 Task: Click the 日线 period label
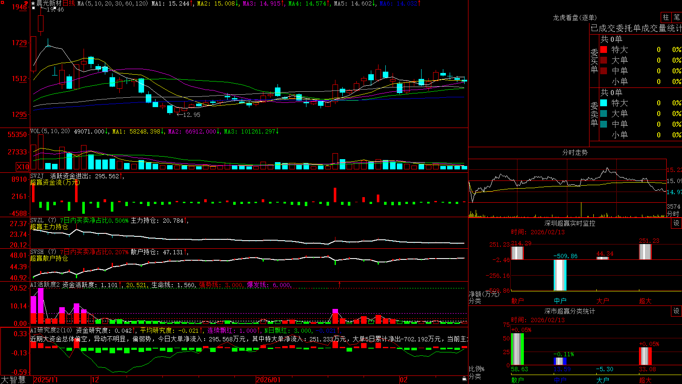coord(69,3)
